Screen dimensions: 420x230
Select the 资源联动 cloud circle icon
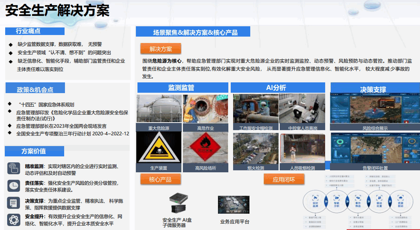pyautogui.click(x=400, y=199)
